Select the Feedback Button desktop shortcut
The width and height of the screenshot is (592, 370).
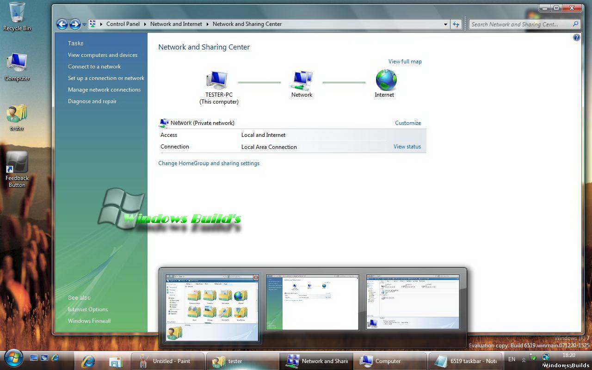click(x=17, y=170)
